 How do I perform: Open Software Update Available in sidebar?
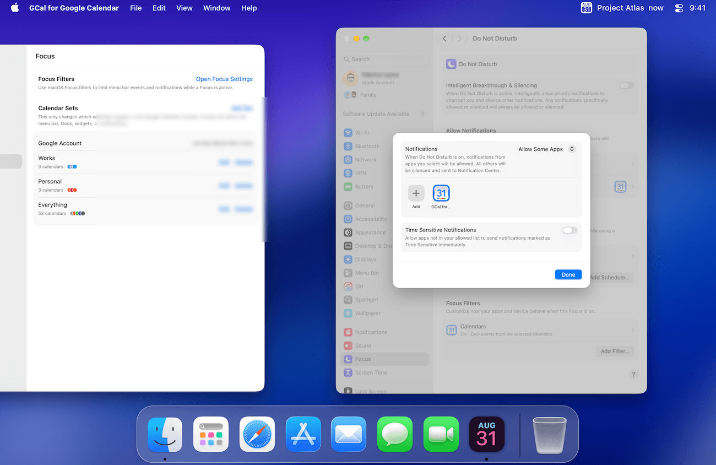384,114
